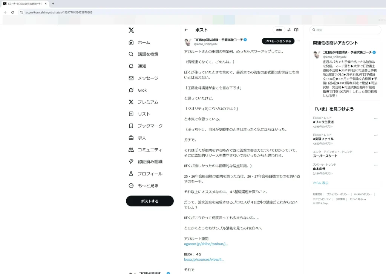Toggle the reader view book icon
Image resolution: width=386 pixels, height=274 pixels.
[x=296, y=30]
